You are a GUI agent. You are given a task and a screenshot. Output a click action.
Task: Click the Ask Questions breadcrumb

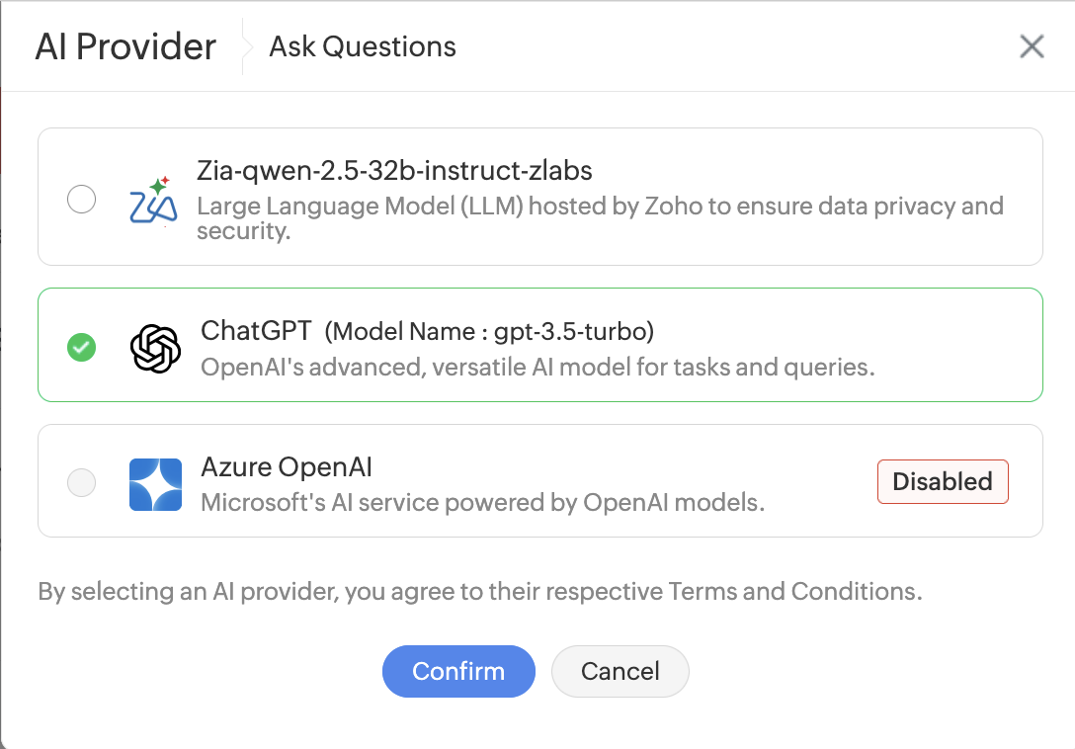[362, 46]
